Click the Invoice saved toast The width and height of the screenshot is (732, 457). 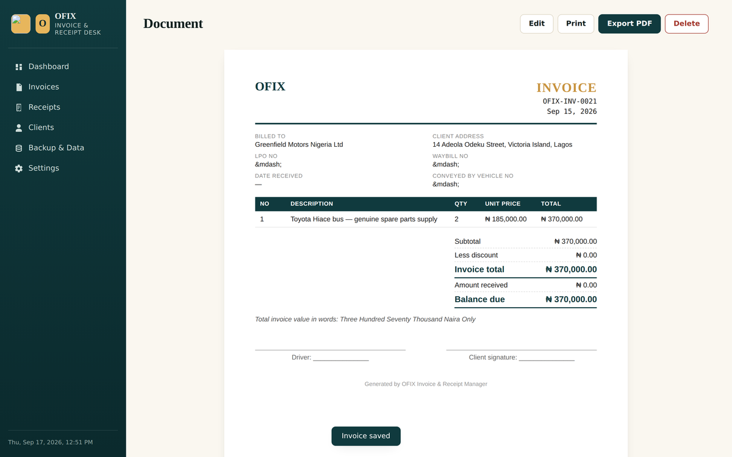point(366,436)
